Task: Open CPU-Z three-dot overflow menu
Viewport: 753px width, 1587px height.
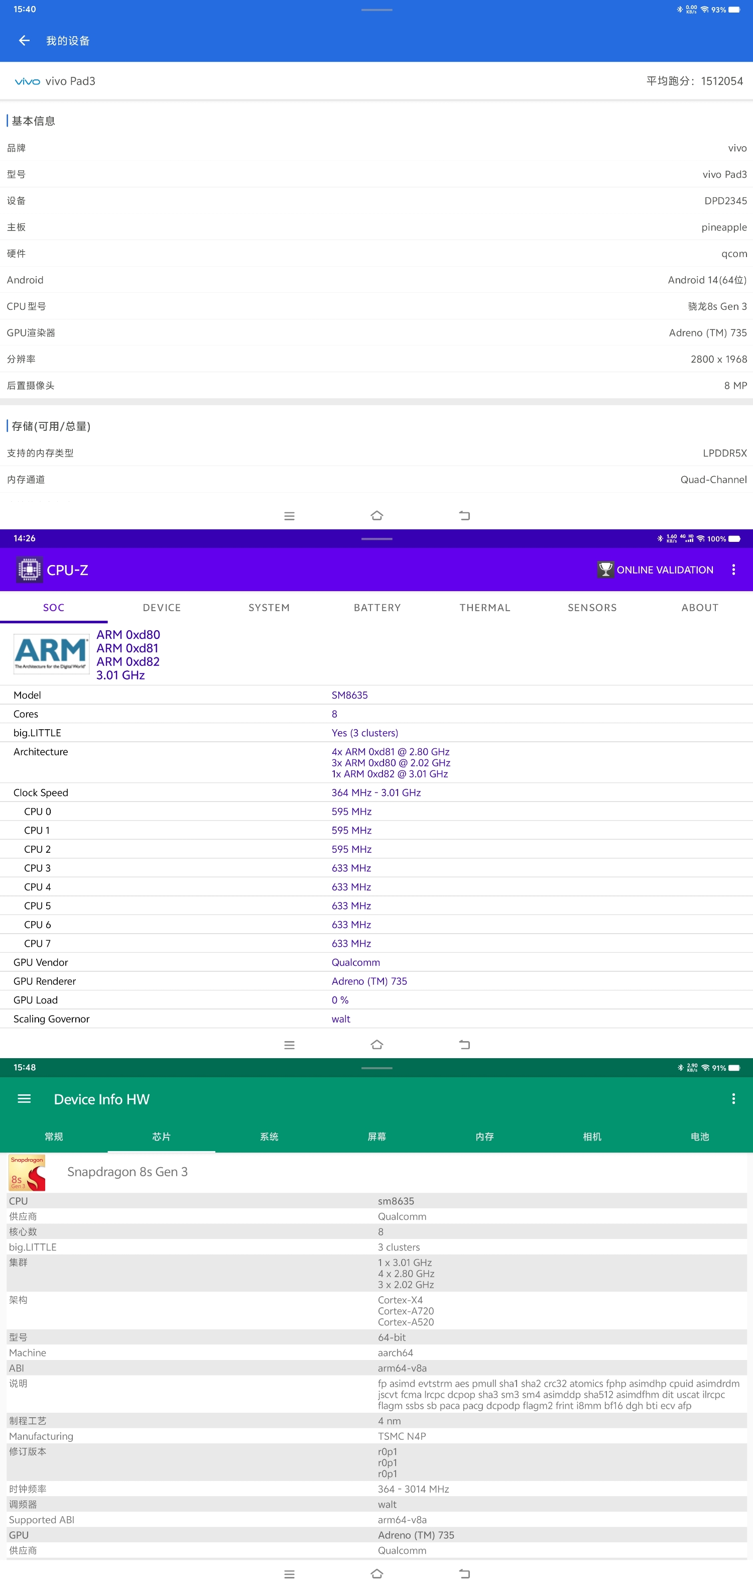Action: (733, 570)
